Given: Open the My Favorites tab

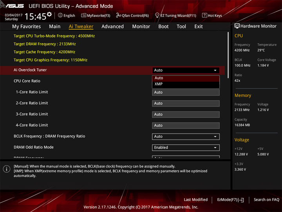Looking at the screenshot, I should pos(27,27).
